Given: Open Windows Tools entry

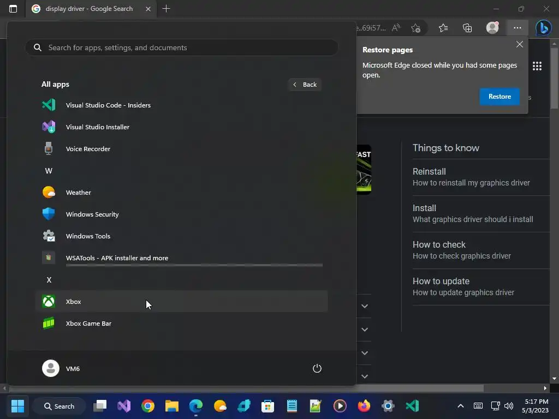Looking at the screenshot, I should click(181, 236).
